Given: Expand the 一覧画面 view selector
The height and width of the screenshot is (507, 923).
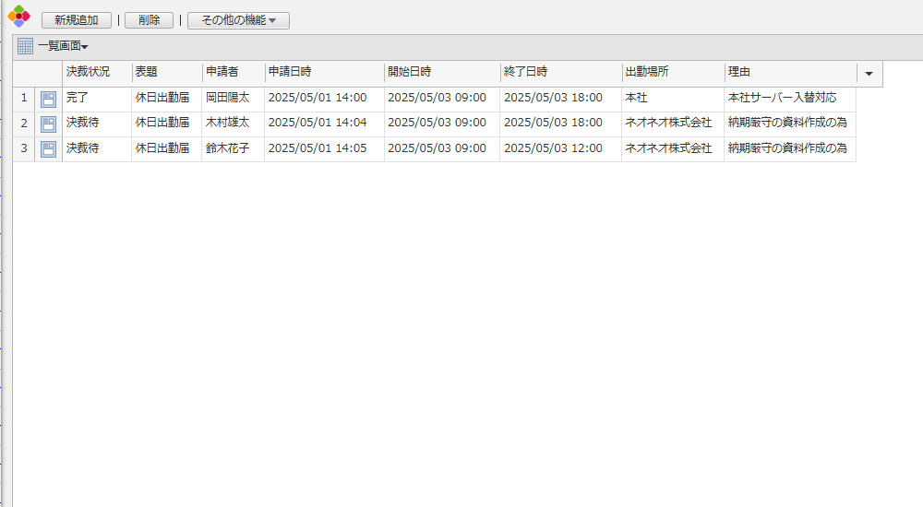Looking at the screenshot, I should pos(63,46).
